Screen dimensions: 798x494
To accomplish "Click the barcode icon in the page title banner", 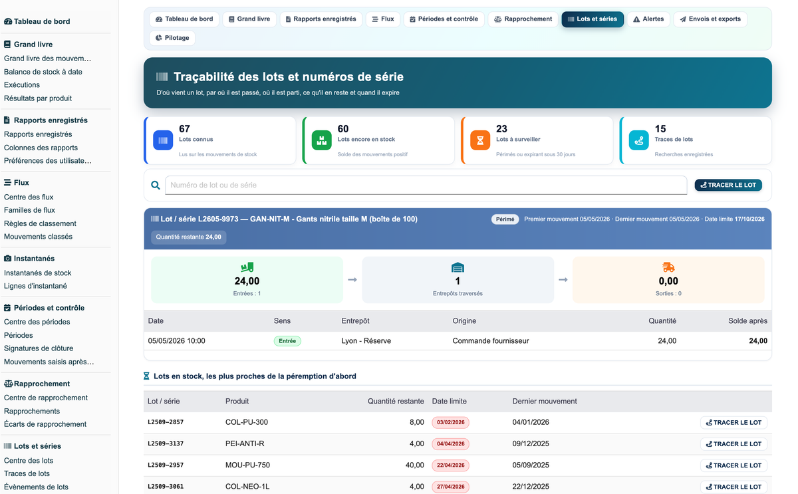I will (x=162, y=77).
